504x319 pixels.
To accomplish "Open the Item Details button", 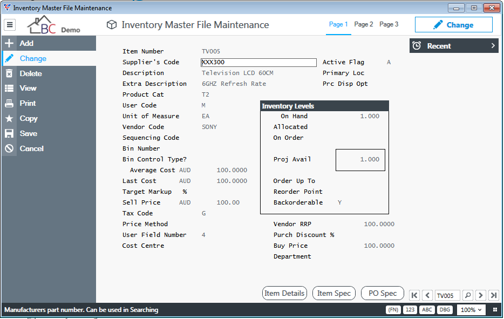I will pos(284,293).
